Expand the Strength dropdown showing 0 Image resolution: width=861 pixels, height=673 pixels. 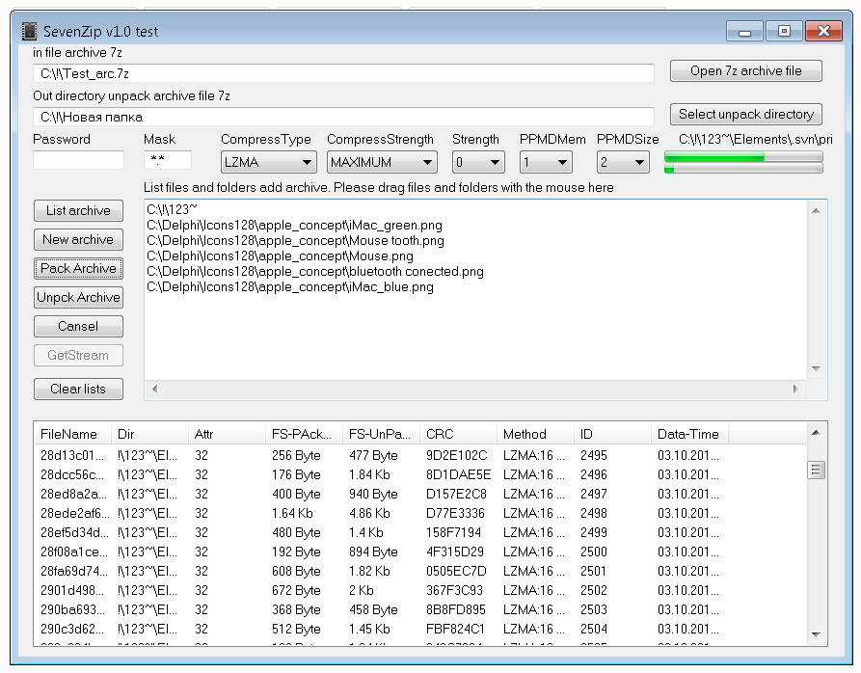(477, 163)
